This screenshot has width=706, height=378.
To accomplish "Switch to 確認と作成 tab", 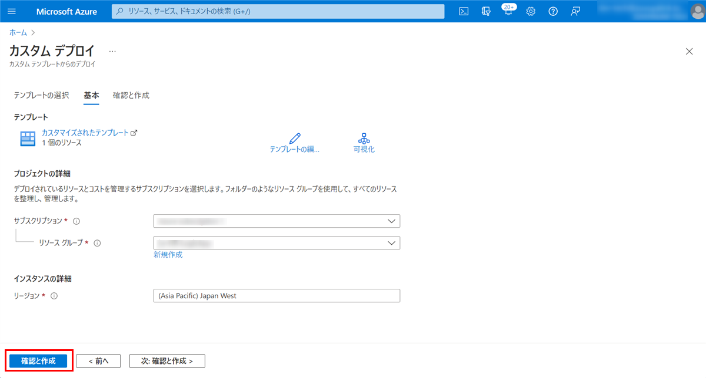I will coord(131,95).
